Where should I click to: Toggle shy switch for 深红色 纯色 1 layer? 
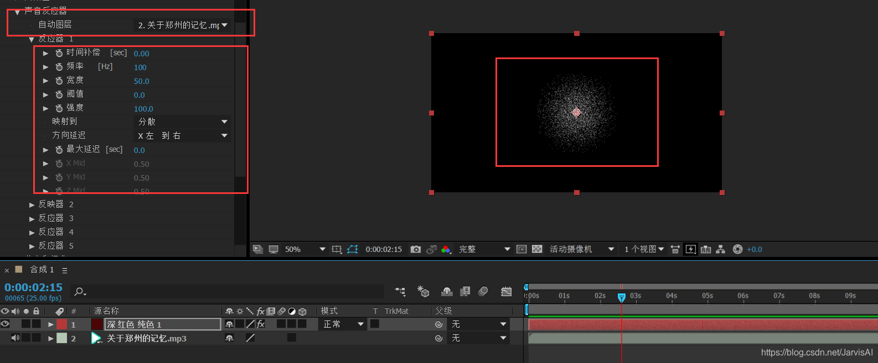pos(229,324)
